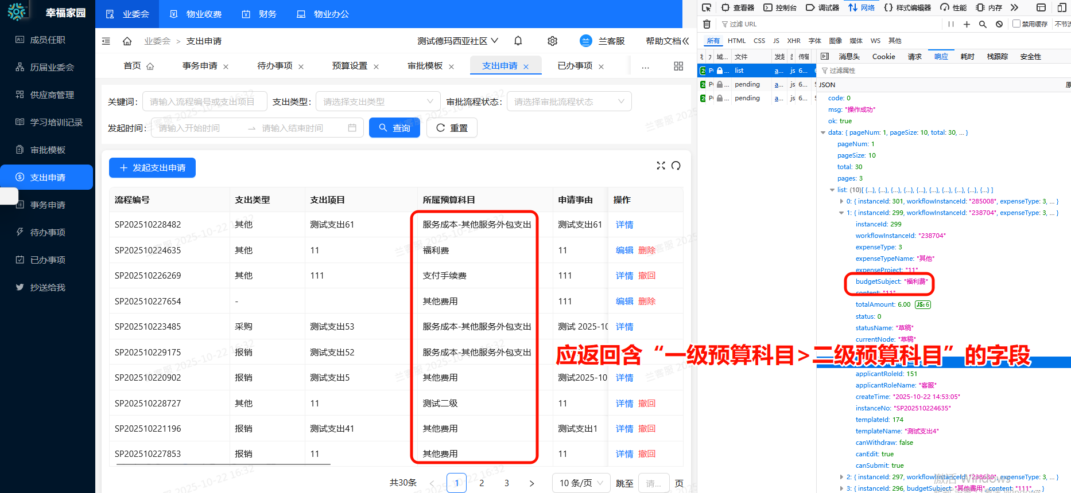The width and height of the screenshot is (1071, 493).
Task: Collapse the data node in the JSON tree
Action: click(824, 133)
